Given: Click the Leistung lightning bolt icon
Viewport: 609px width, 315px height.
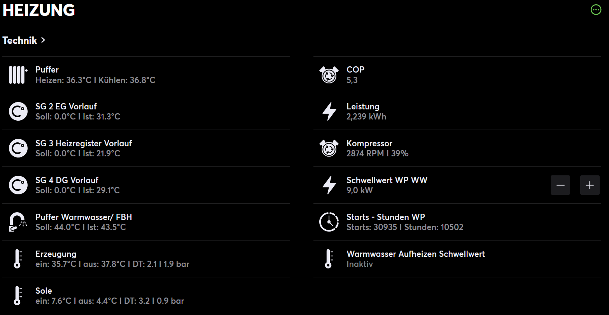Looking at the screenshot, I should click(329, 112).
